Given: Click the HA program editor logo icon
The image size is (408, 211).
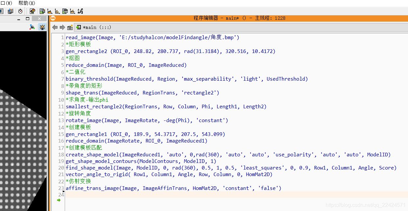Looking at the screenshot, I should click(x=53, y=18).
